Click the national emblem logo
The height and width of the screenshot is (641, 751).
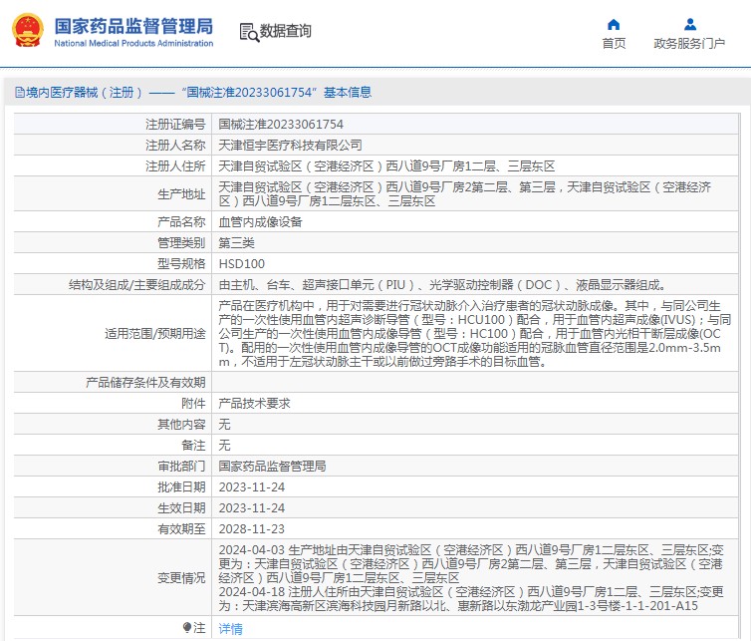click(x=28, y=31)
